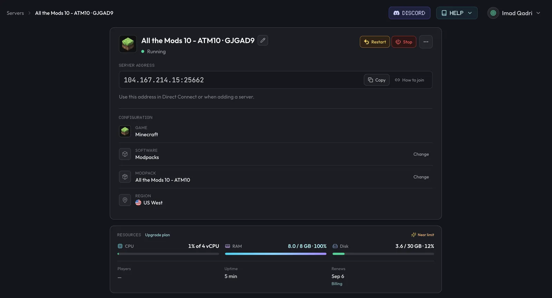Viewport: 552px width, 298px height.
Task: Click the Near limit sparkle indicator
Action: [x=423, y=235]
